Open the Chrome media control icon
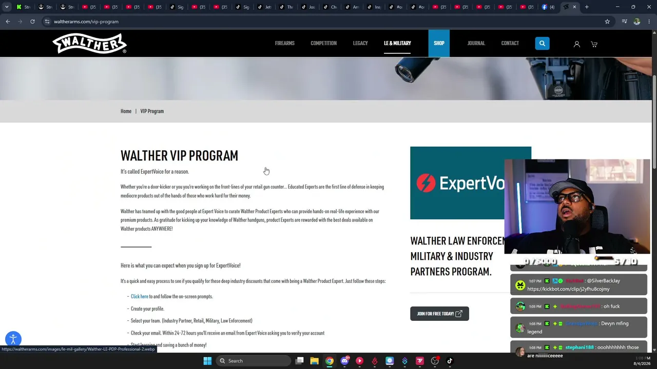This screenshot has width=657, height=369. click(624, 22)
